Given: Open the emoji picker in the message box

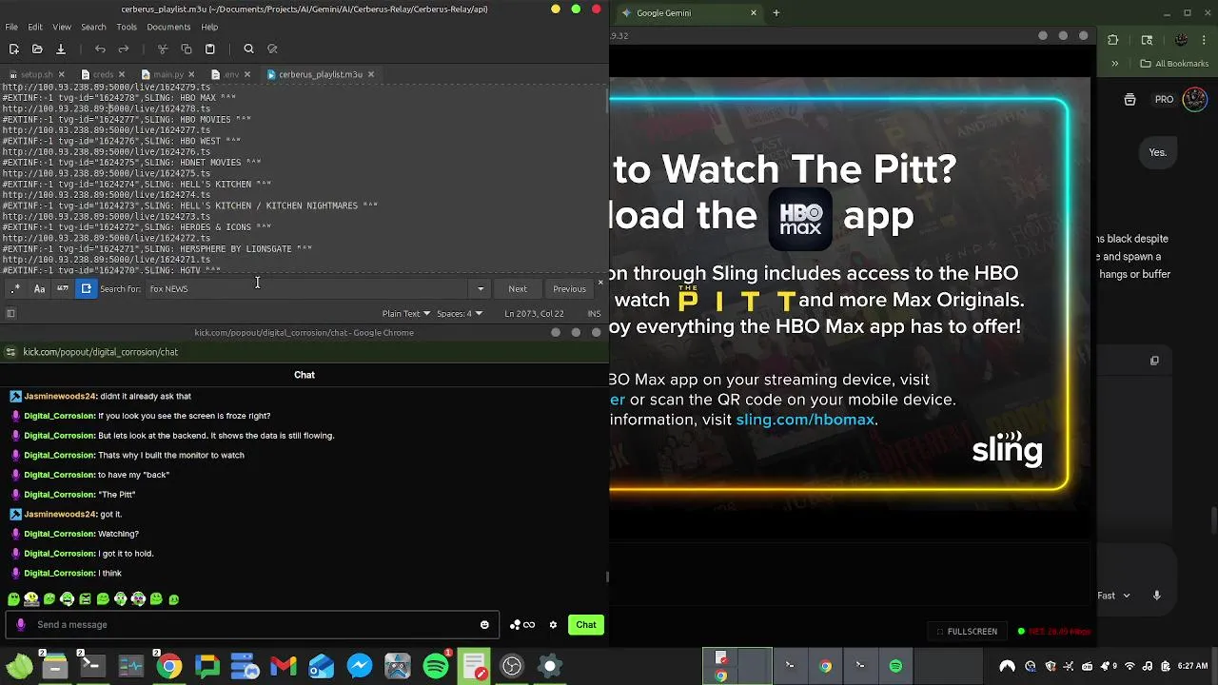Looking at the screenshot, I should (x=484, y=625).
